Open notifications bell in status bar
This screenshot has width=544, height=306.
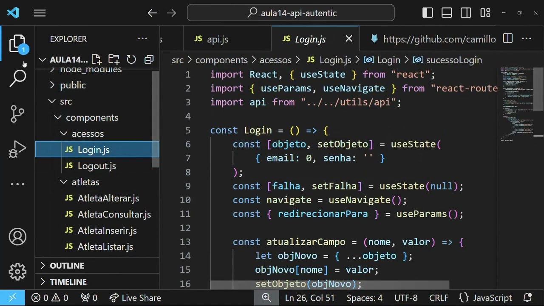527,298
